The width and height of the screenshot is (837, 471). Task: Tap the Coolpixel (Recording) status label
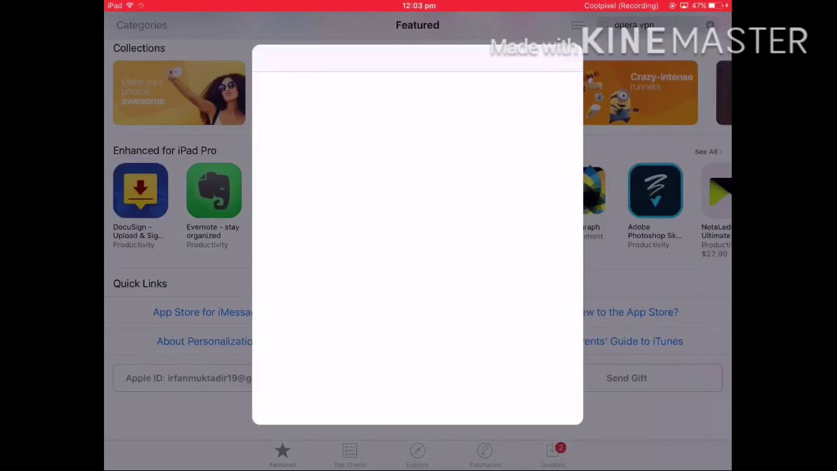[x=621, y=5]
